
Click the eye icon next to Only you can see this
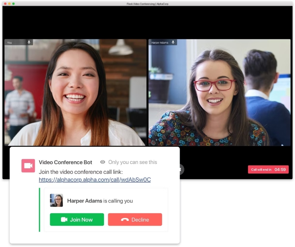tap(103, 162)
